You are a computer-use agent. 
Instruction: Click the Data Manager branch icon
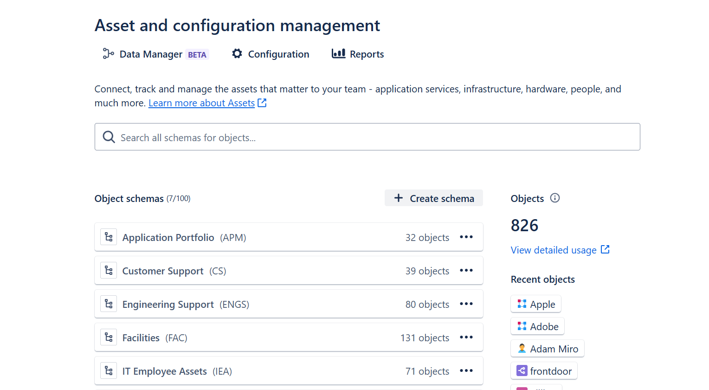point(108,54)
